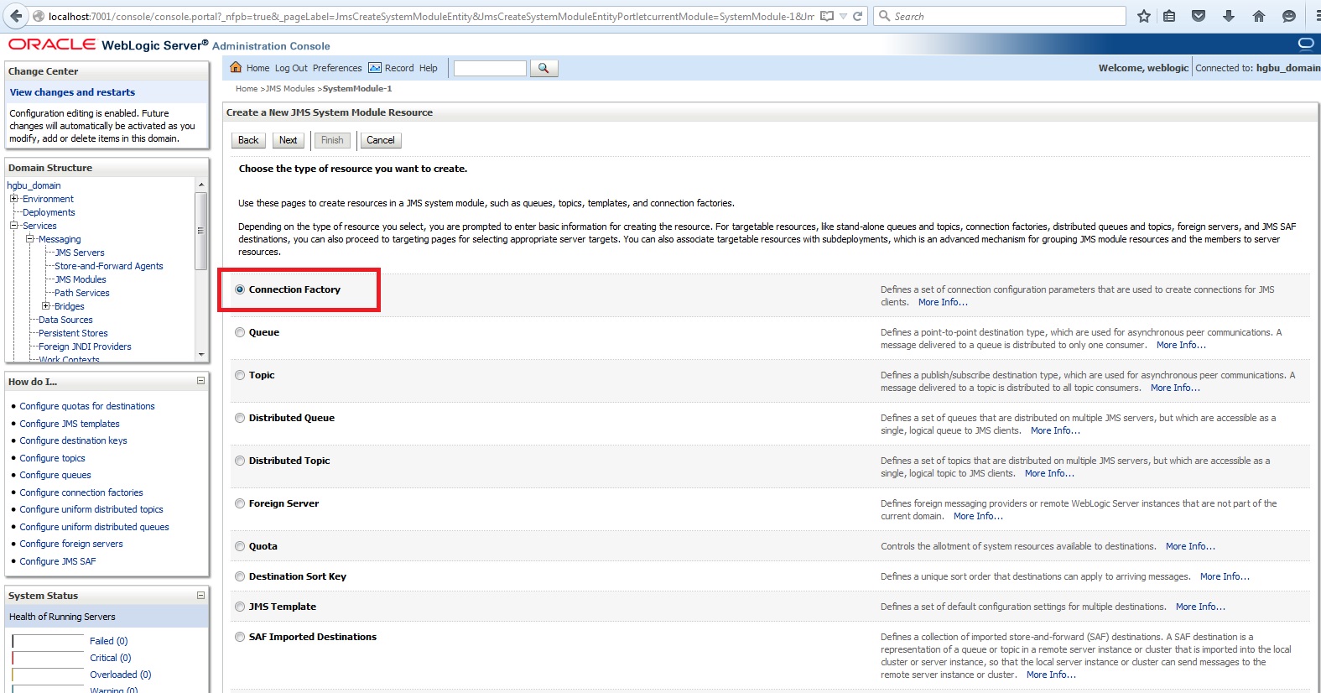Open the downloads arrow icon
This screenshot has width=1321, height=693.
(x=1229, y=16)
